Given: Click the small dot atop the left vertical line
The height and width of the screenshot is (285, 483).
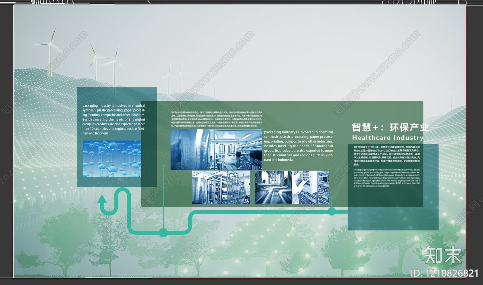Looking at the screenshot, I should [x=163, y=165].
